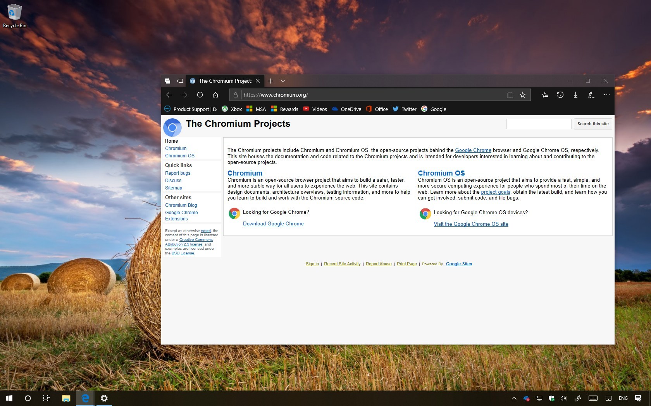Open the Reading view book icon

(x=510, y=95)
